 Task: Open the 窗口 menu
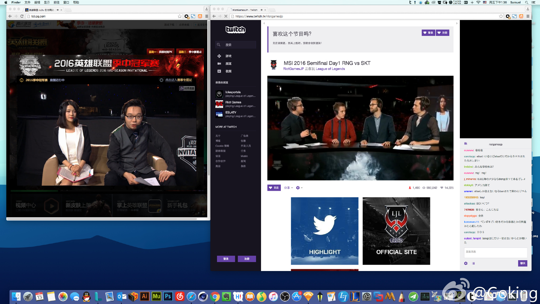(x=66, y=2)
